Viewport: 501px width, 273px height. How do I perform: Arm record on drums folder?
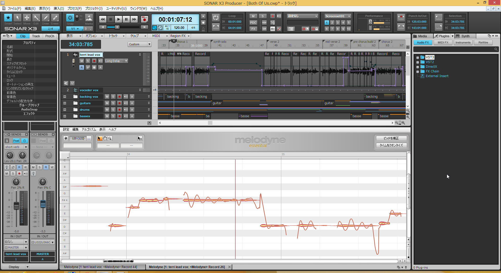120,110
